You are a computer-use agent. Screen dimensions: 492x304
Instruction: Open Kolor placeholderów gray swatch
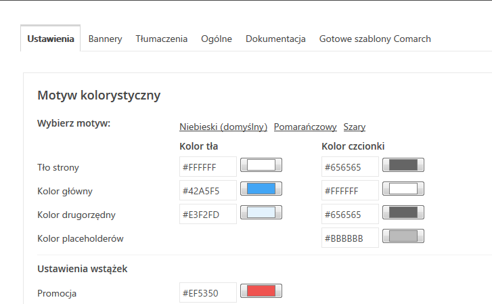pyautogui.click(x=403, y=236)
